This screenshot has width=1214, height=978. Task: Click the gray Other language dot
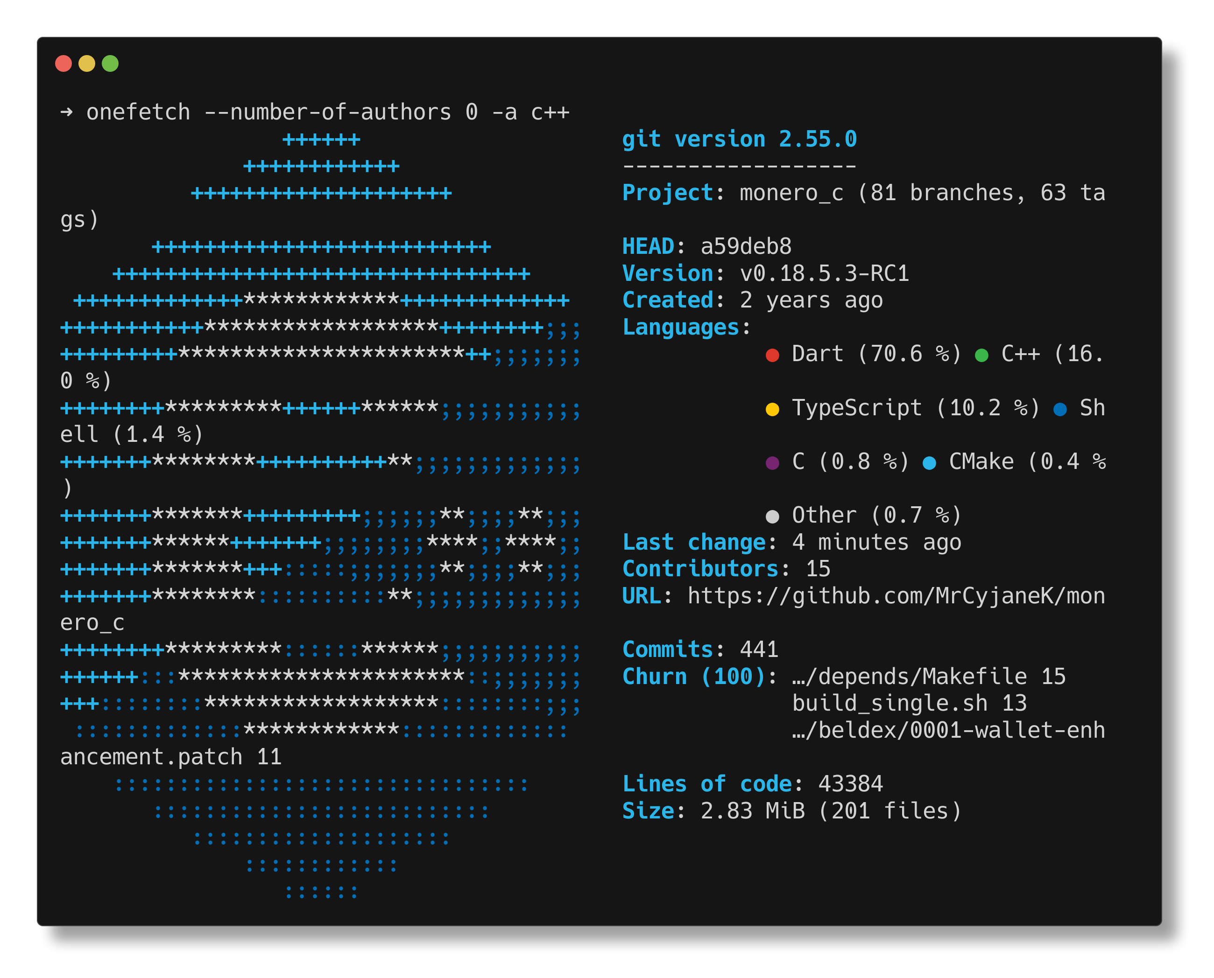[x=772, y=517]
